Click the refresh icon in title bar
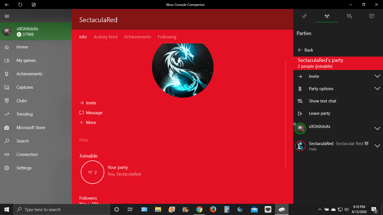 [20, 4]
